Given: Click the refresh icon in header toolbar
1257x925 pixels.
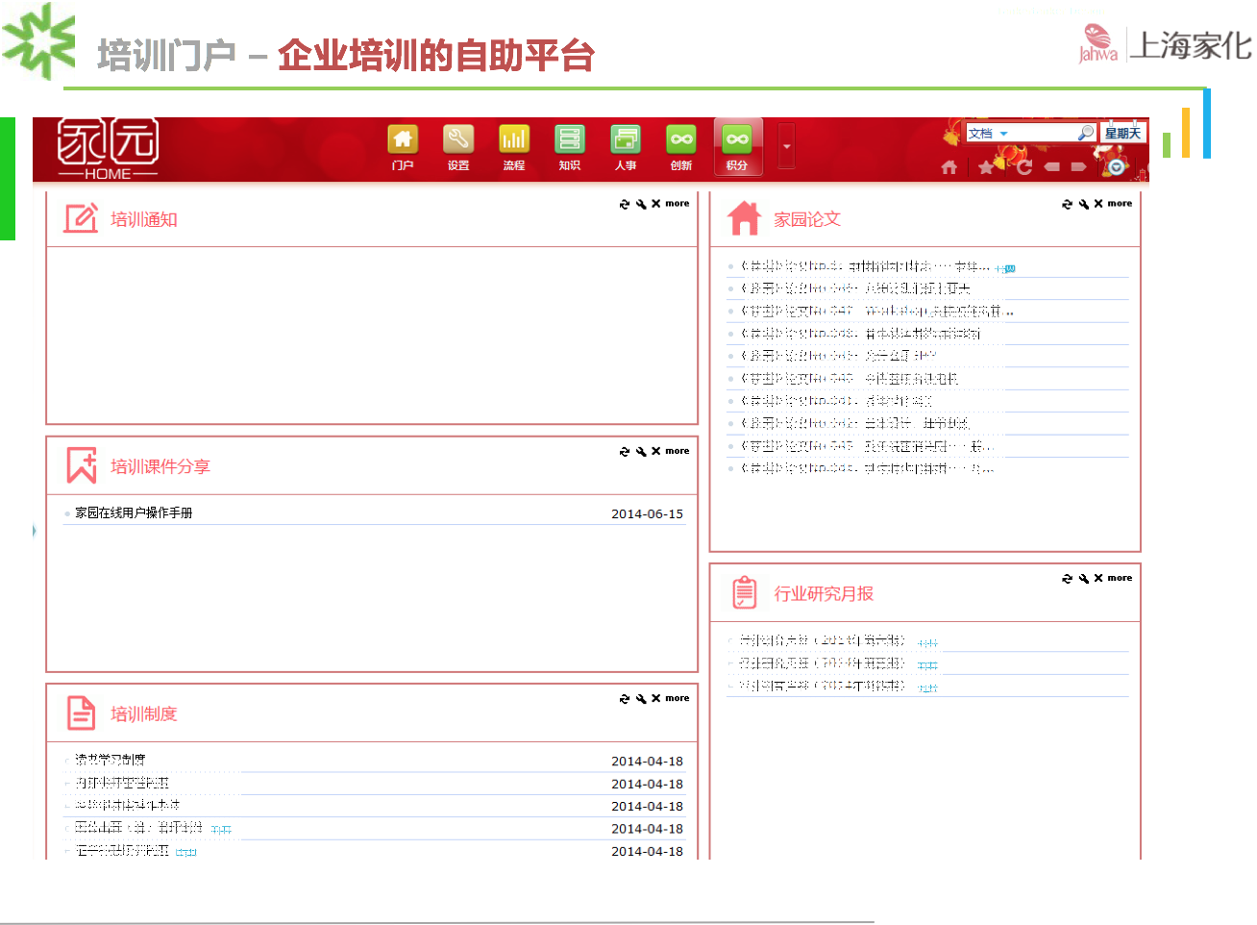Looking at the screenshot, I should (x=1024, y=167).
